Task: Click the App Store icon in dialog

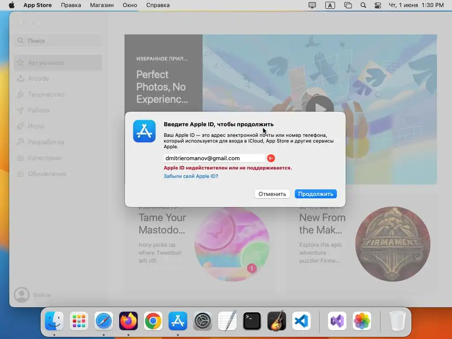Action: pyautogui.click(x=144, y=131)
